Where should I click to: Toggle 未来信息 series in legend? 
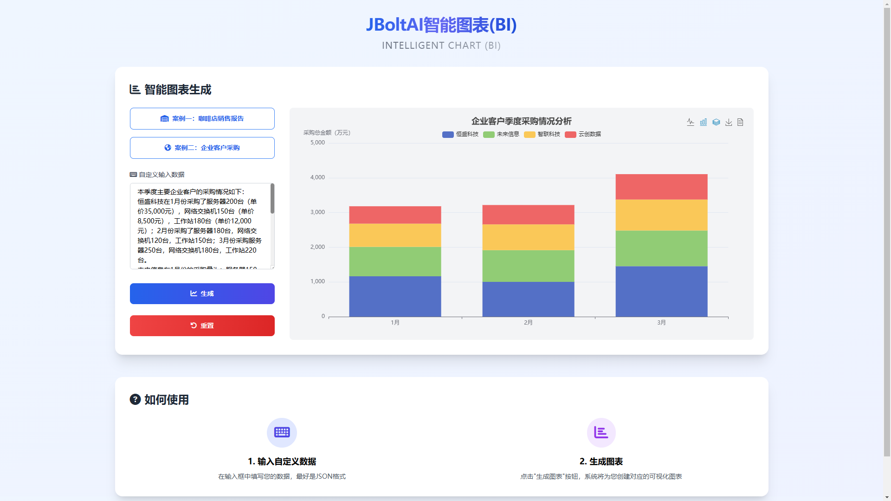click(501, 134)
